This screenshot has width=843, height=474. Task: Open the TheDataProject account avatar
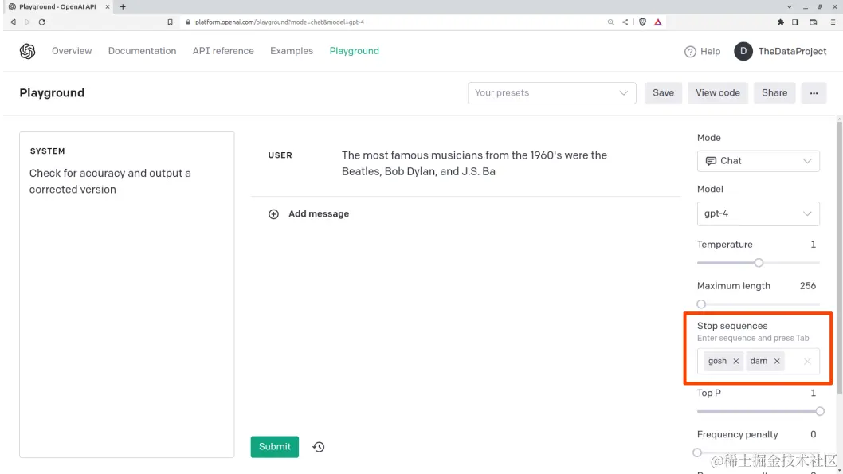pyautogui.click(x=743, y=51)
